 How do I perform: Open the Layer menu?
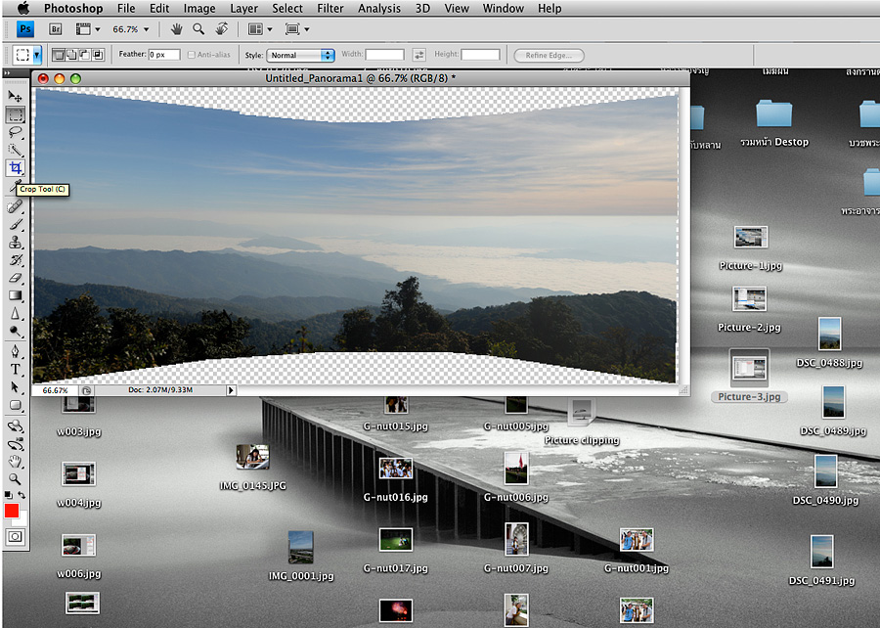coord(244,9)
